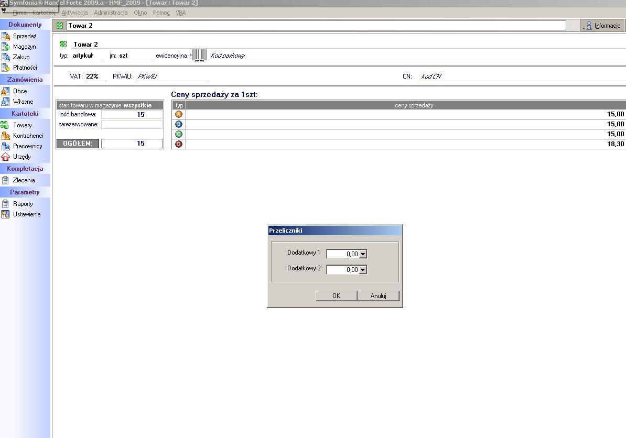This screenshot has width=626, height=438.
Task: Open the Administracja menu
Action: (111, 13)
